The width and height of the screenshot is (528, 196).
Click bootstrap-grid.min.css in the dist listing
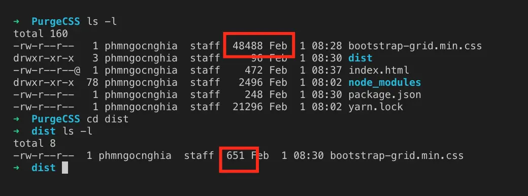397,155
